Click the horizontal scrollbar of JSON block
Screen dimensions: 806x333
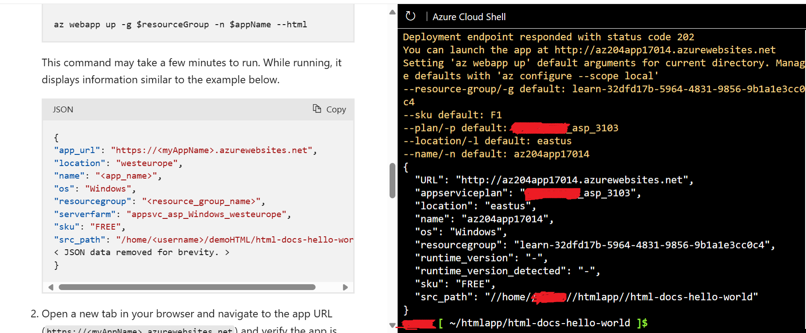tap(187, 287)
